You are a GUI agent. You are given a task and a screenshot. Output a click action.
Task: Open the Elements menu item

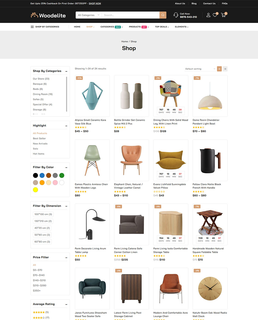[x=182, y=27]
